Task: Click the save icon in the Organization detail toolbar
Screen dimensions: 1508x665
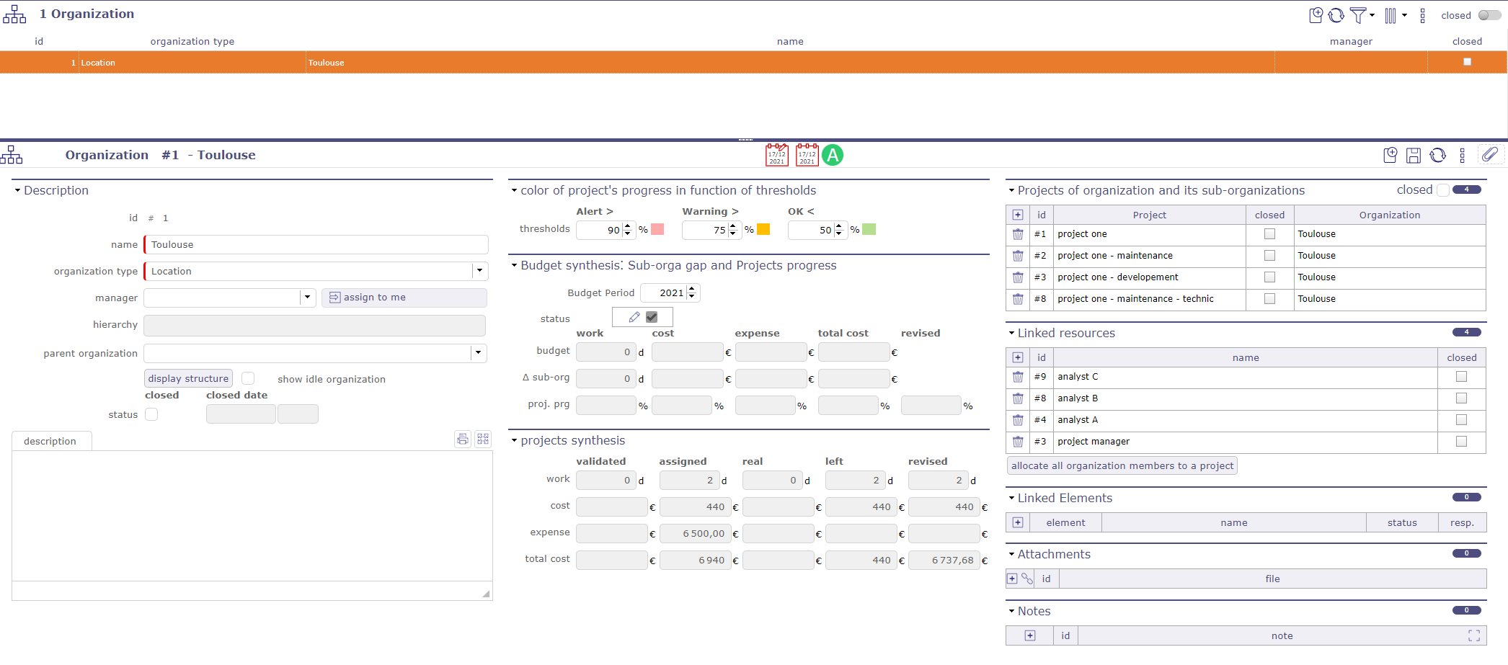Action: tap(1414, 155)
